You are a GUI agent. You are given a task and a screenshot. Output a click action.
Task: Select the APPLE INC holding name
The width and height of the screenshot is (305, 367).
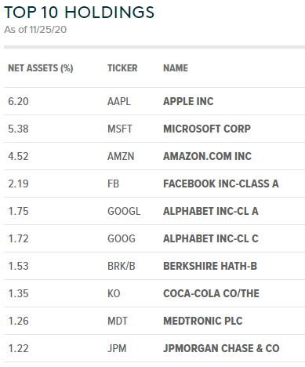point(188,101)
